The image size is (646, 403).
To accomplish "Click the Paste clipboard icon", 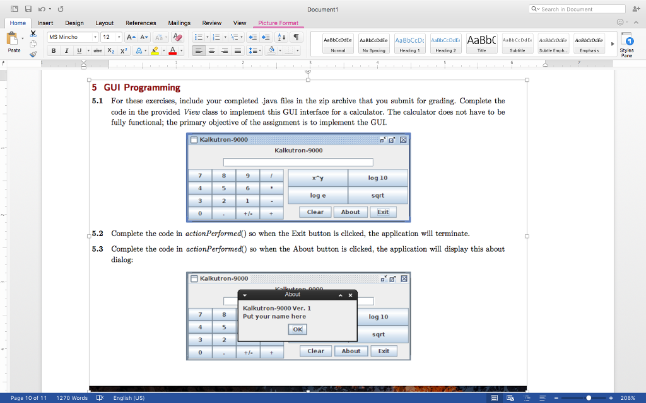I will tap(12, 38).
